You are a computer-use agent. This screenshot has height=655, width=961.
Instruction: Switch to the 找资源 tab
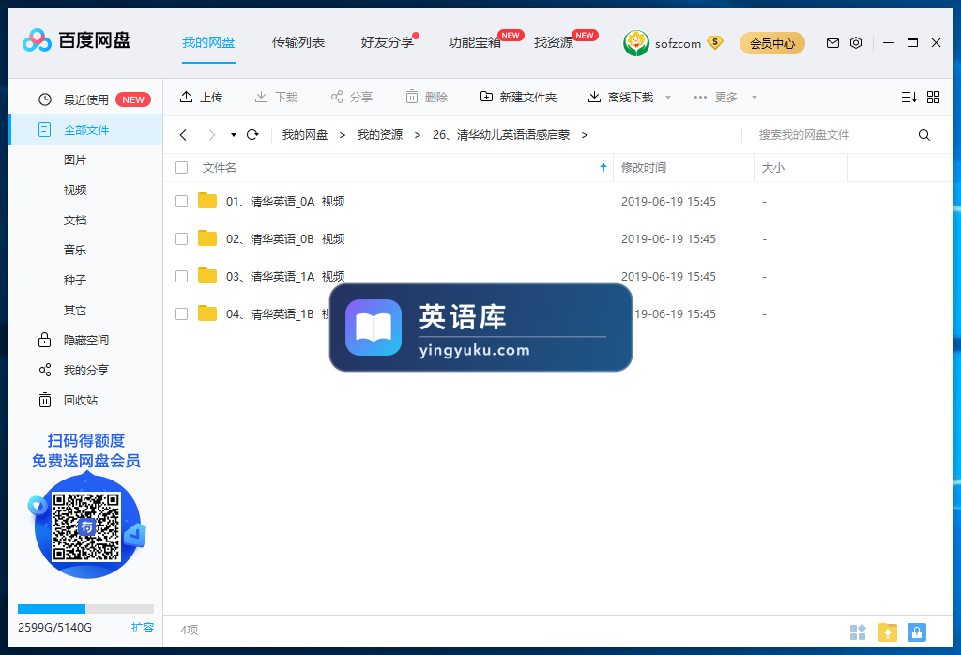tap(554, 42)
